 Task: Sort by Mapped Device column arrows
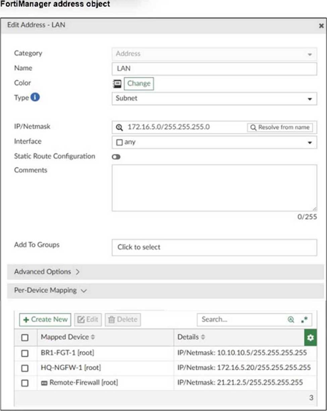[93, 337]
